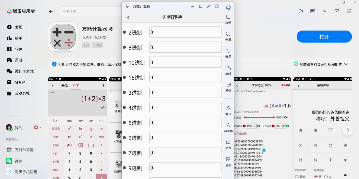Image resolution: width=359 pixels, height=179 pixels.
Task: Open 攻略 guide icon in emulator sidebar
Action: pyautogui.click(x=228, y=17)
